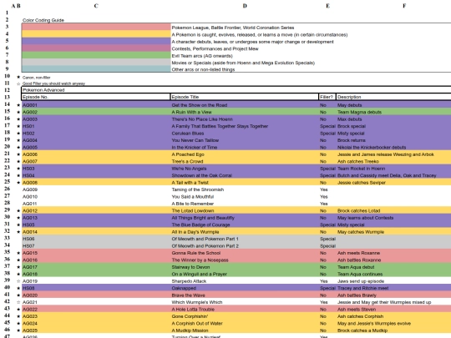
Task: Select 'Which Wurmple's Which' title cell
Action: click(245, 302)
